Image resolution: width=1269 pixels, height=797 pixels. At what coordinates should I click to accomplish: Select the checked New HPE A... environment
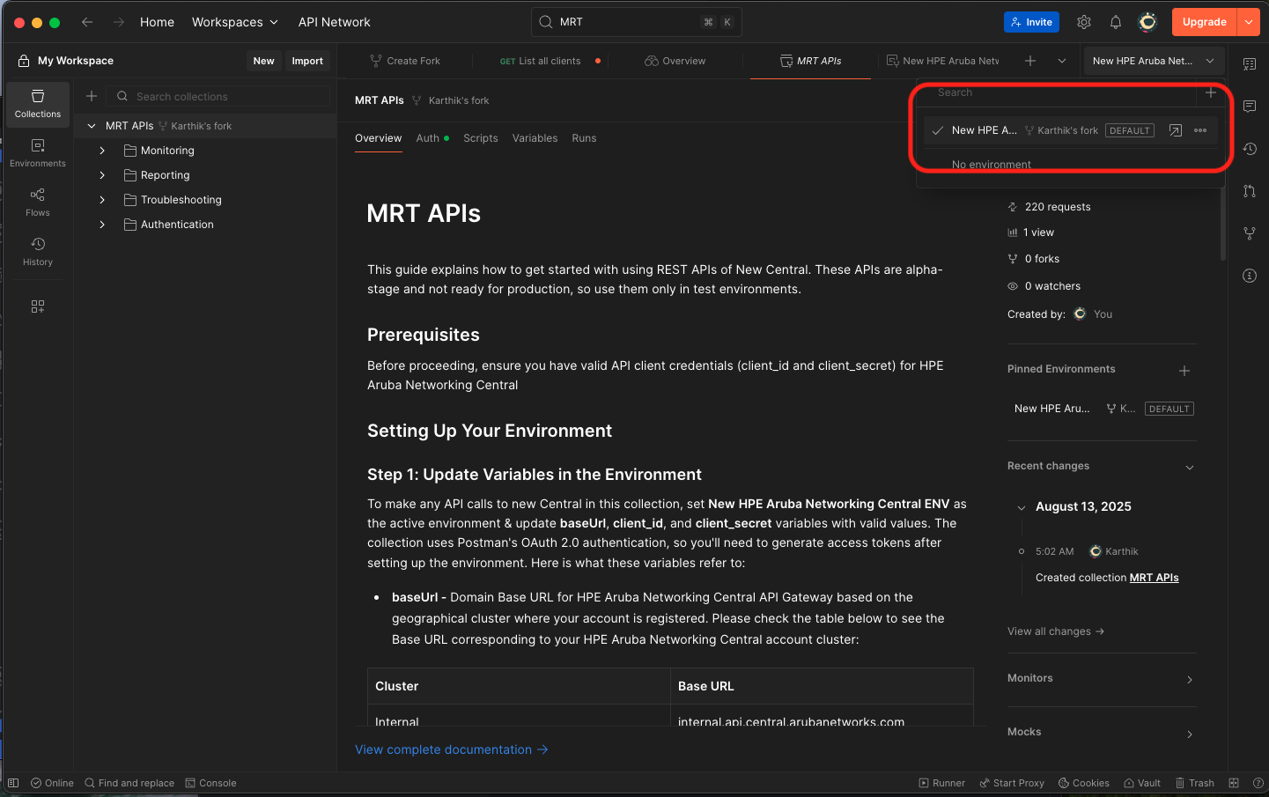point(1070,130)
